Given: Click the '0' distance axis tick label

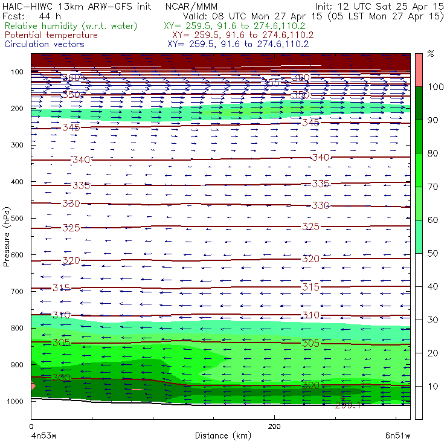Looking at the screenshot, I should (31, 426).
